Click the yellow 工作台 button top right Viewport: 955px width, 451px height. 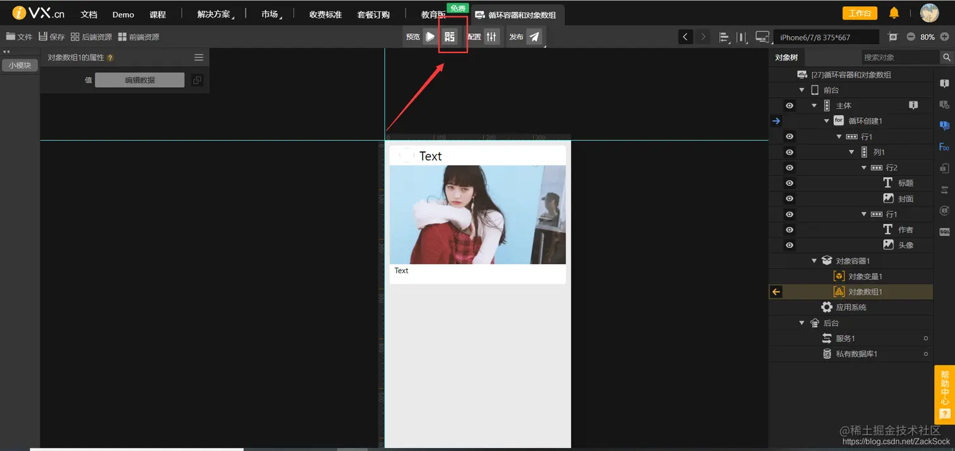coord(860,13)
